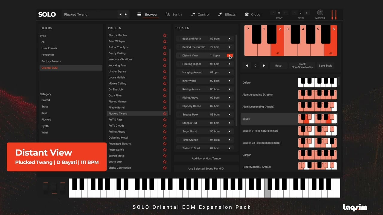Decrease the SEMI value
Viewport: 383px width, 215px height.
coord(295,13)
